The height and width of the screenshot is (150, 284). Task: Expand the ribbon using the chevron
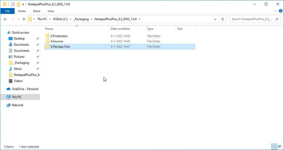275,11
